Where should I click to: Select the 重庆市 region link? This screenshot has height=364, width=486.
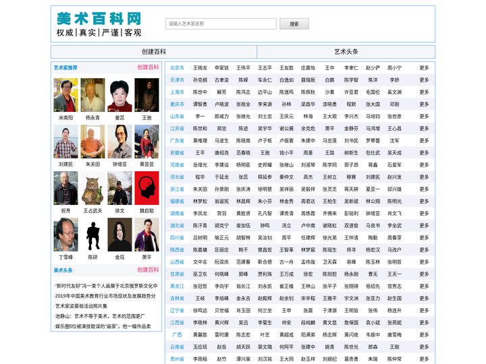click(x=177, y=104)
